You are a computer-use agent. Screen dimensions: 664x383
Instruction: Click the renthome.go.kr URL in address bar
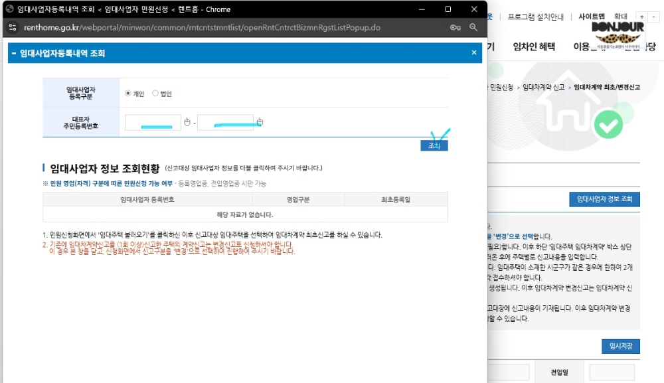pos(202,27)
